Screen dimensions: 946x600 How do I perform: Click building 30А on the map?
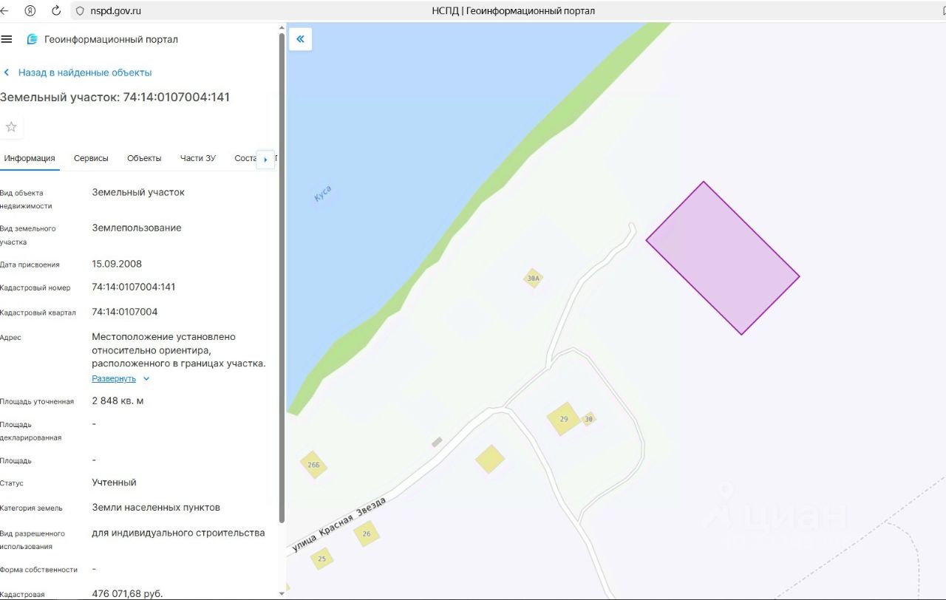click(533, 279)
